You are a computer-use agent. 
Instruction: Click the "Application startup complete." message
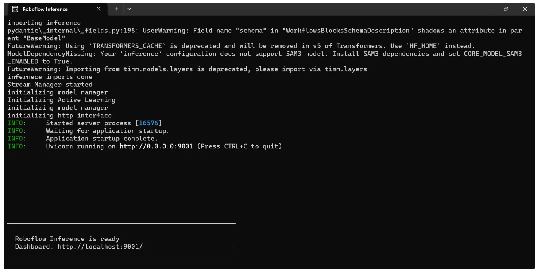point(102,138)
